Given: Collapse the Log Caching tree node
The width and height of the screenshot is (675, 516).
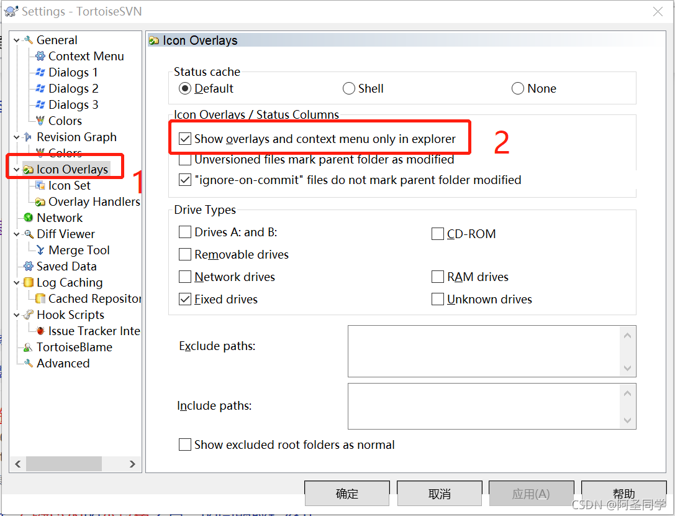Looking at the screenshot, I should point(17,283).
